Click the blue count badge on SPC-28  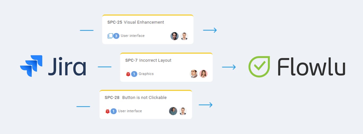114,111
